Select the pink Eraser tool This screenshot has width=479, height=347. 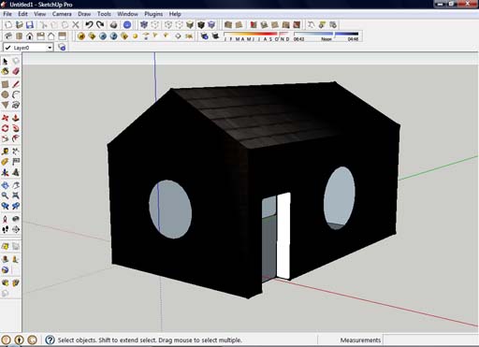pos(16,71)
